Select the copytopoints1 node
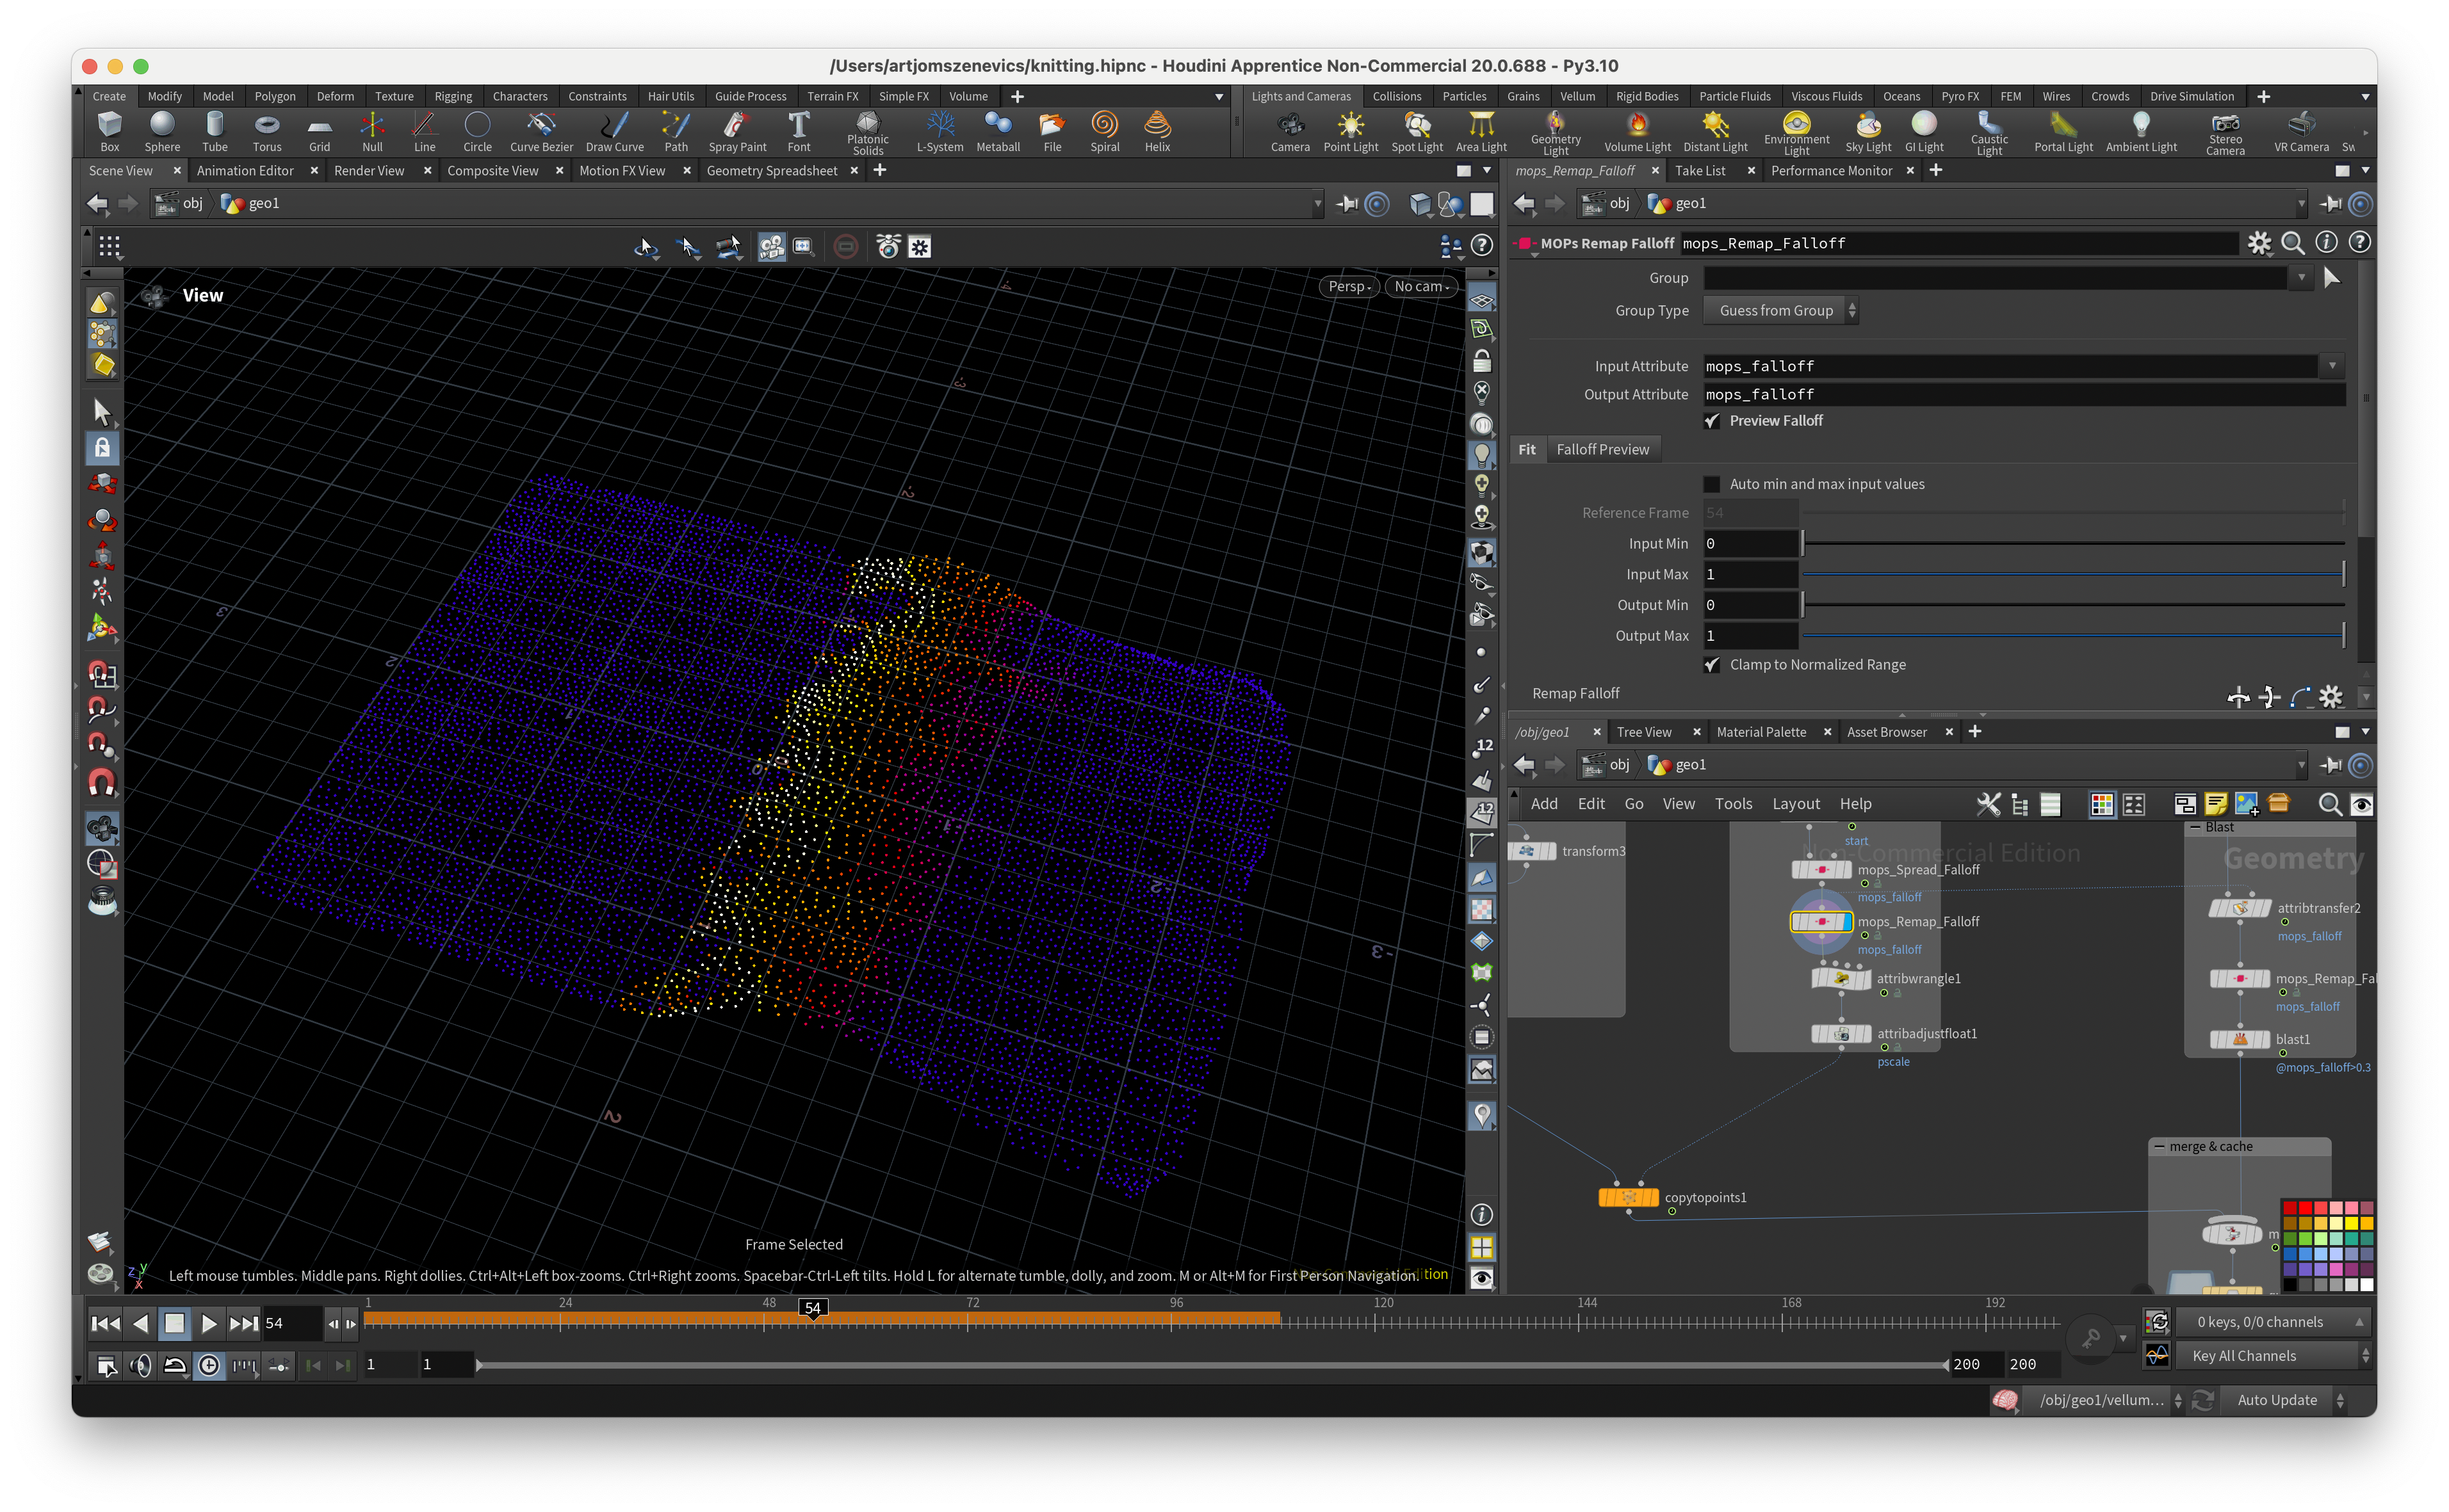 pyautogui.click(x=1628, y=1197)
